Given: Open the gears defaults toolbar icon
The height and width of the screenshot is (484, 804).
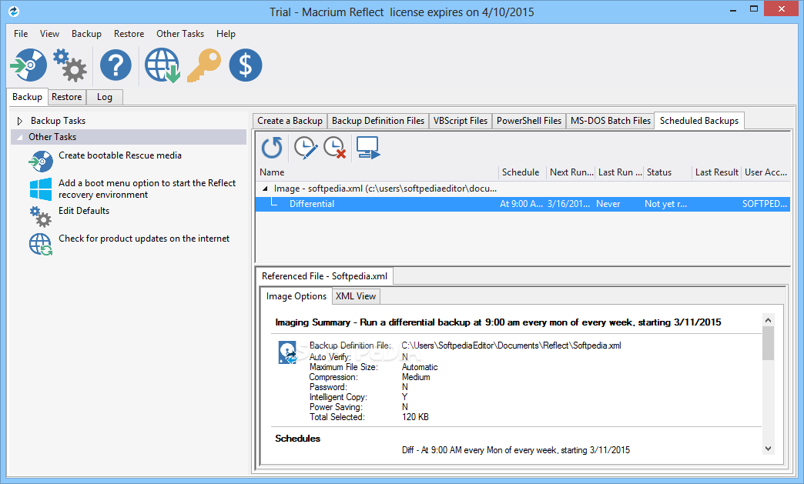Looking at the screenshot, I should pyautogui.click(x=70, y=65).
